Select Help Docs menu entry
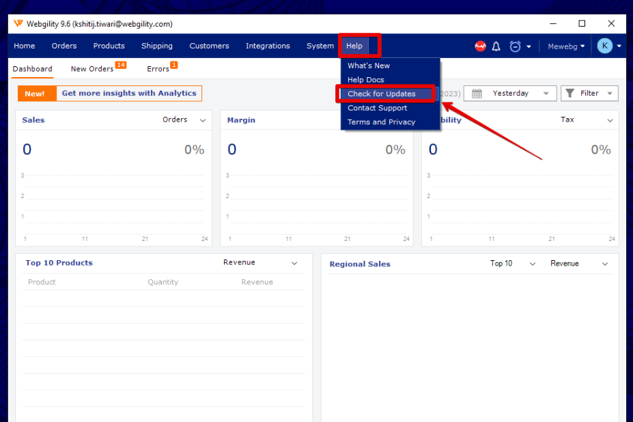 (366, 80)
